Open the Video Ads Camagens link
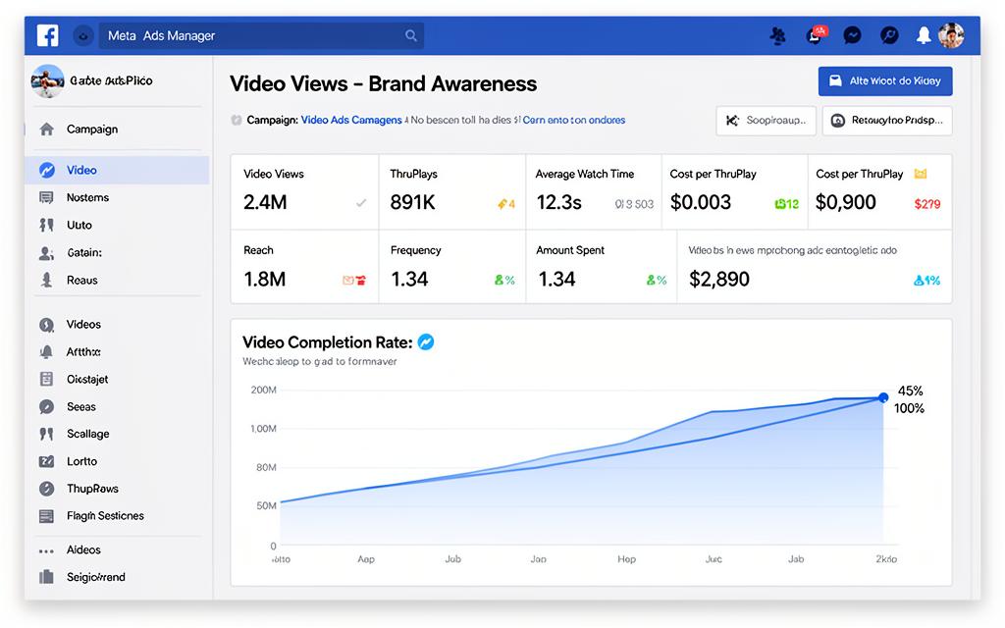Viewport: 1005px width, 628px height. pos(351,120)
